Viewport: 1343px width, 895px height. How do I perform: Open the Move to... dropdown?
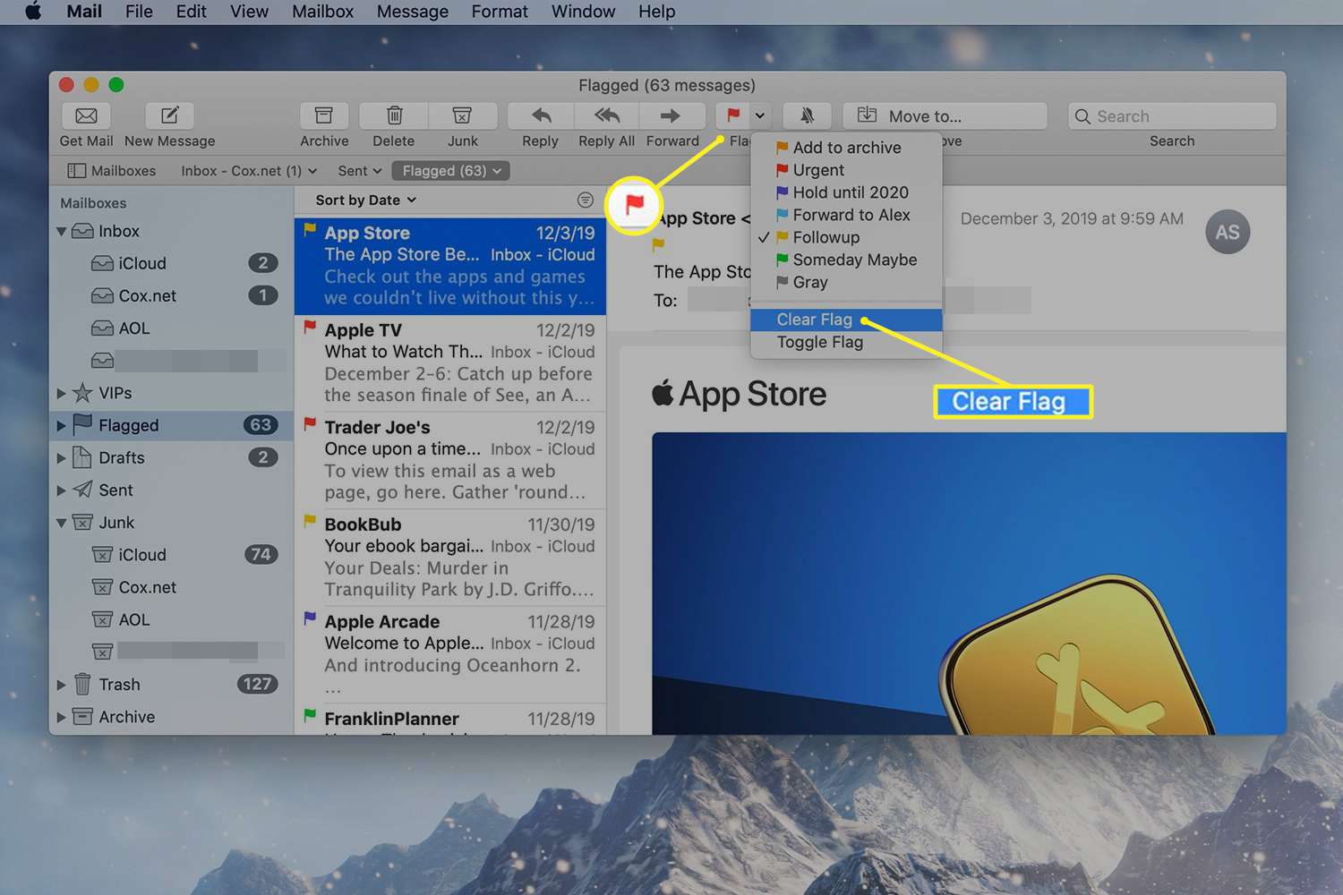[945, 115]
